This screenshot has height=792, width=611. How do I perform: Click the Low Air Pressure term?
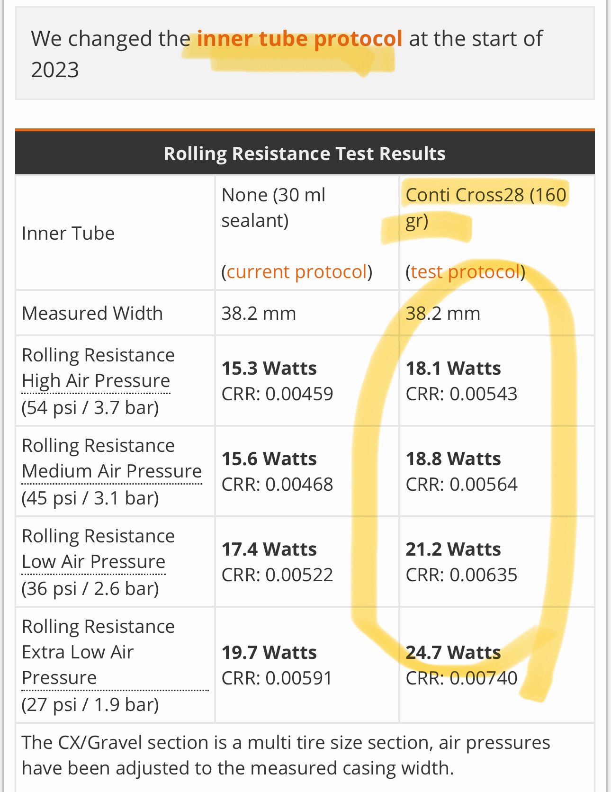point(93,562)
